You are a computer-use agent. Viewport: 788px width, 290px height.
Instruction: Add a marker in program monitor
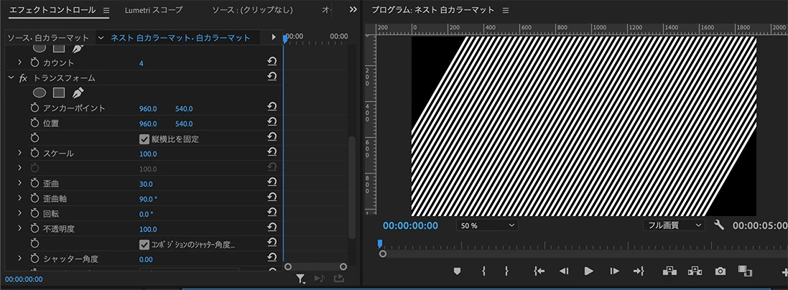[x=457, y=271]
